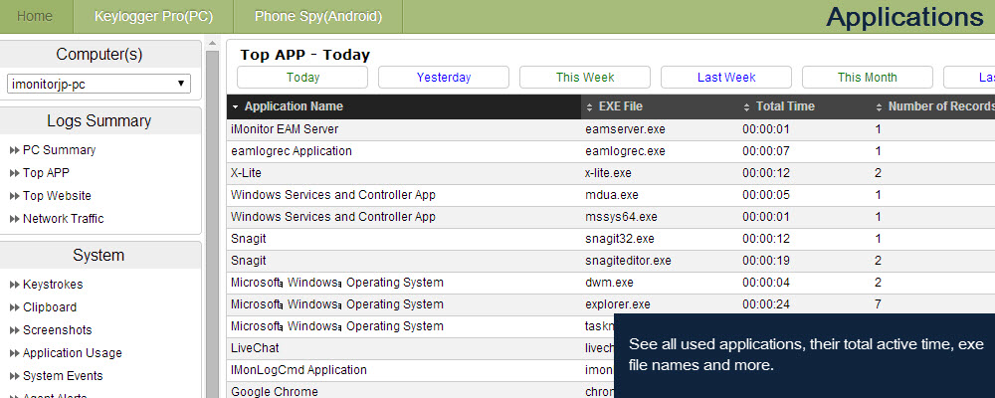995x398 pixels.
Task: Click the arrow icon beside Top APP
Action: pos(15,173)
